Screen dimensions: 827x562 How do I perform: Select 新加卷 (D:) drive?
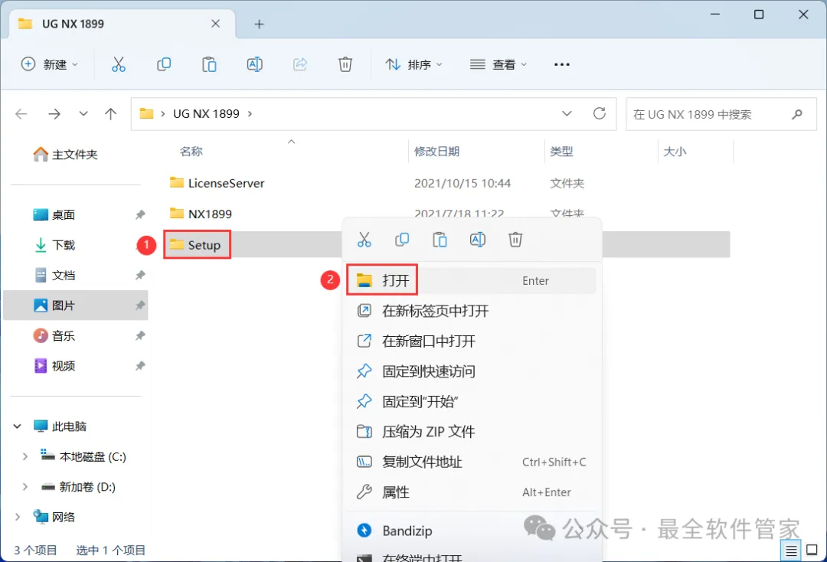(x=79, y=487)
